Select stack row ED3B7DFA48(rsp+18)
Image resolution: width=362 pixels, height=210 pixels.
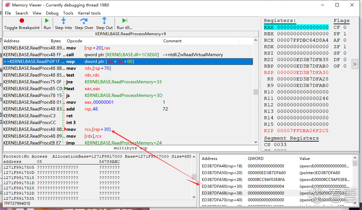click(x=276, y=166)
